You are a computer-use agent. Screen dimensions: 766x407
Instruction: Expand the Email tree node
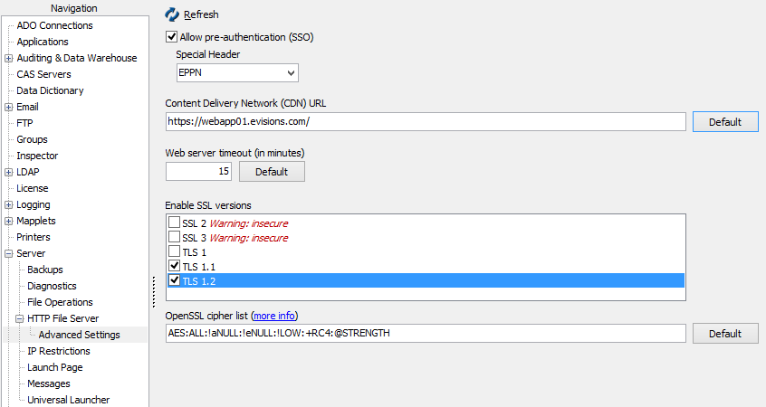tap(9, 107)
